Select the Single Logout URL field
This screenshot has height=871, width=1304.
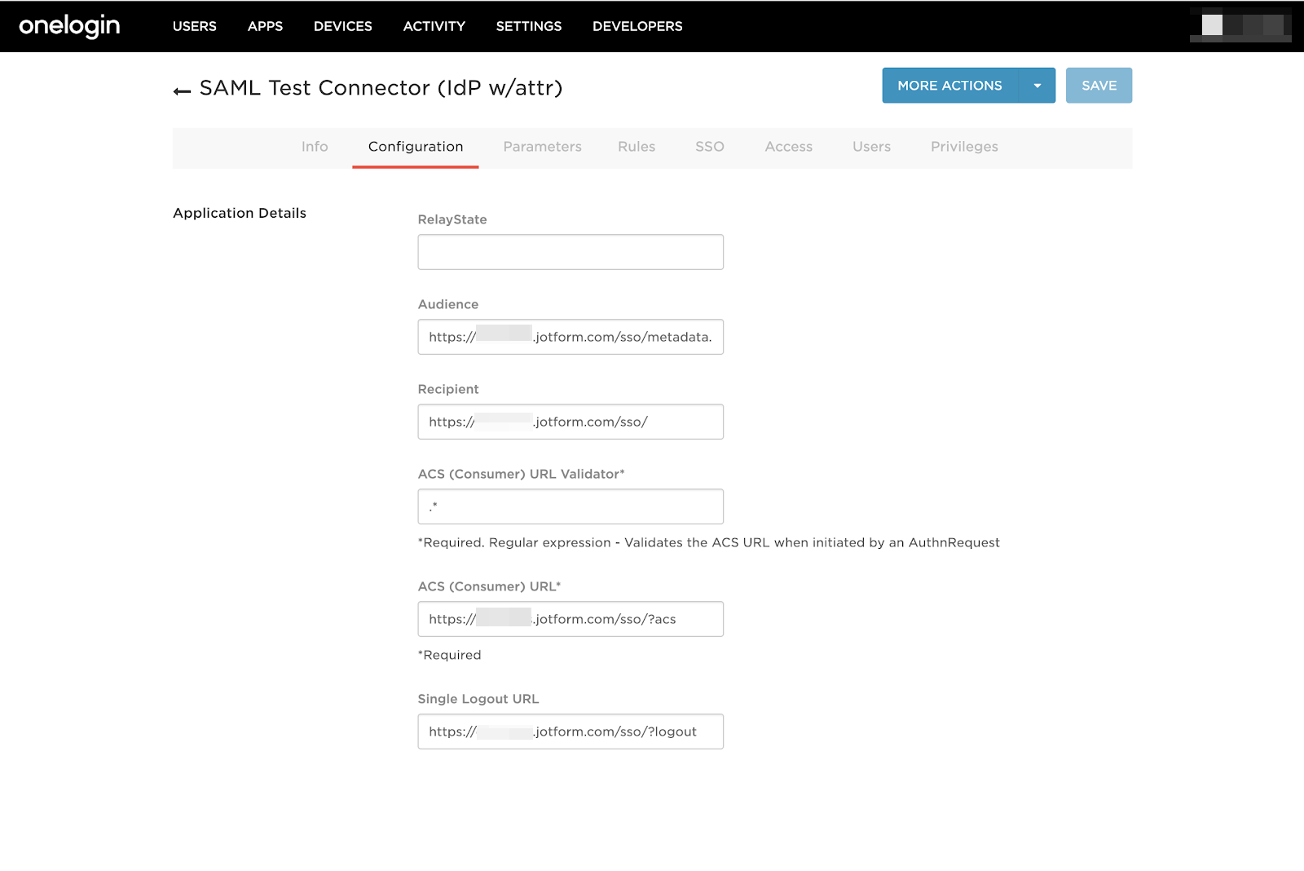(570, 732)
